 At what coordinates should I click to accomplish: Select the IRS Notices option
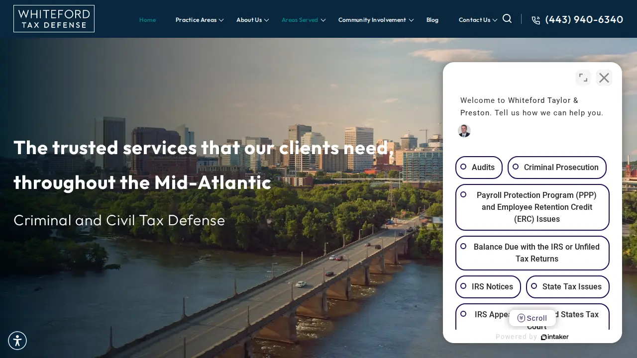tap(488, 287)
